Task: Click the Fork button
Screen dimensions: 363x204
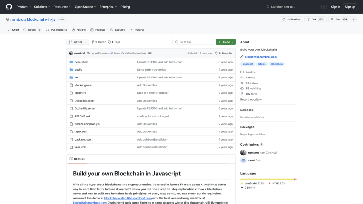Action: [x=315, y=19]
